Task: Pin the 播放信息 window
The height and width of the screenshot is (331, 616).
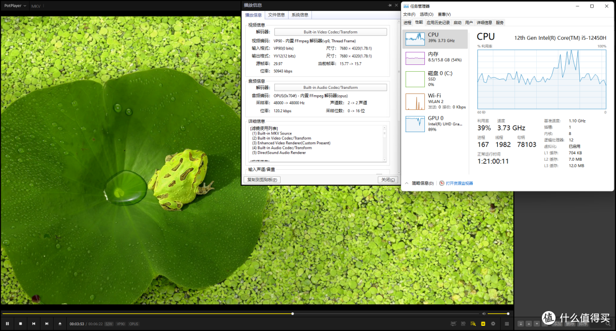Action: tap(390, 5)
